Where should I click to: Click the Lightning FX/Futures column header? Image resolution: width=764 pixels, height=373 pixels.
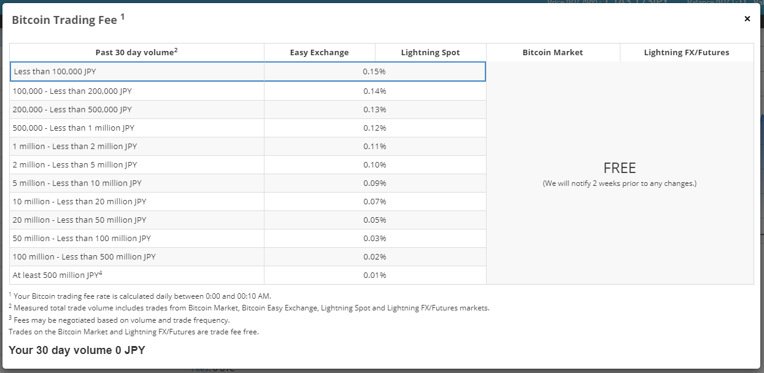(686, 53)
